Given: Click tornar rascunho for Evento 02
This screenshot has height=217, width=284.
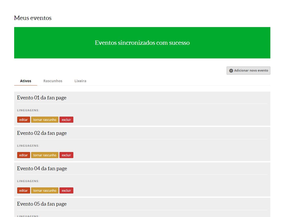Looking at the screenshot, I should pyautogui.click(x=45, y=155).
